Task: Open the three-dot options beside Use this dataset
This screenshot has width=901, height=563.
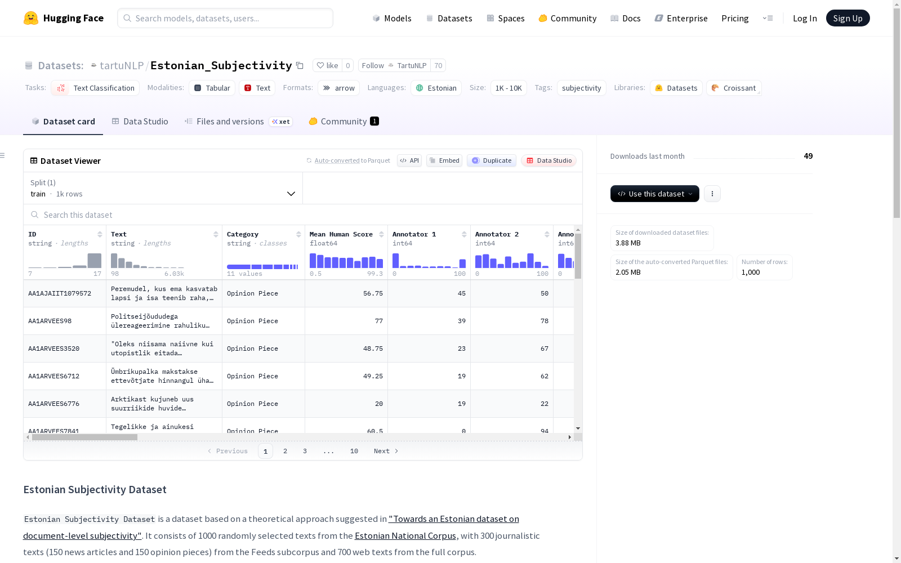Action: (x=712, y=194)
